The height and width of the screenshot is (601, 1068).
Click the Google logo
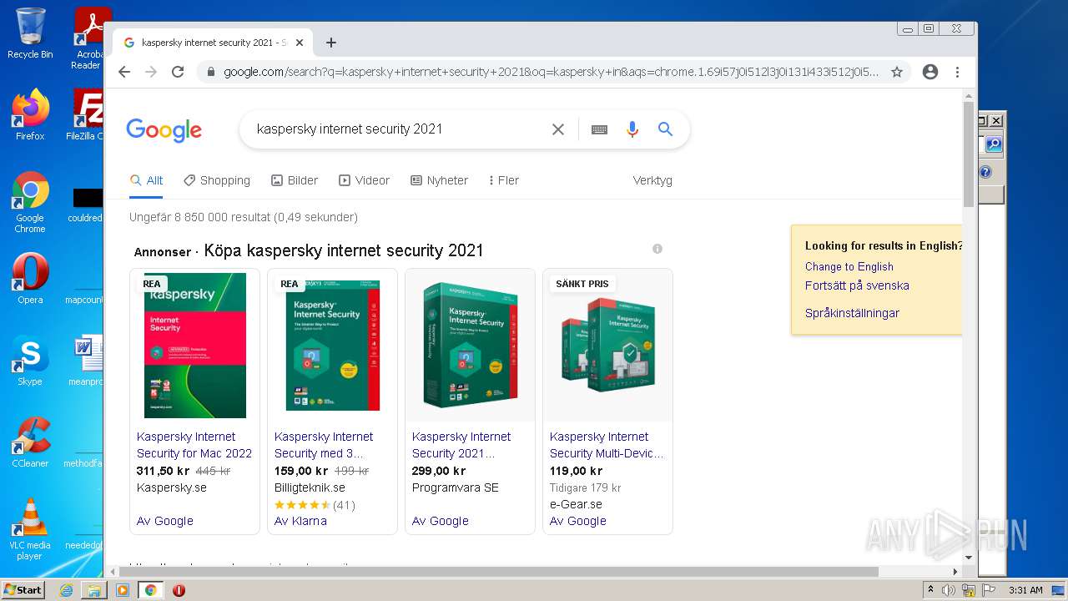[x=164, y=130]
